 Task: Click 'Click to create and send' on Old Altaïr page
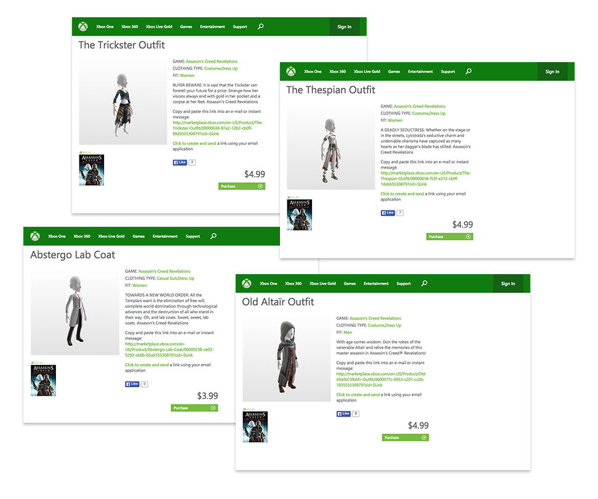357,395
